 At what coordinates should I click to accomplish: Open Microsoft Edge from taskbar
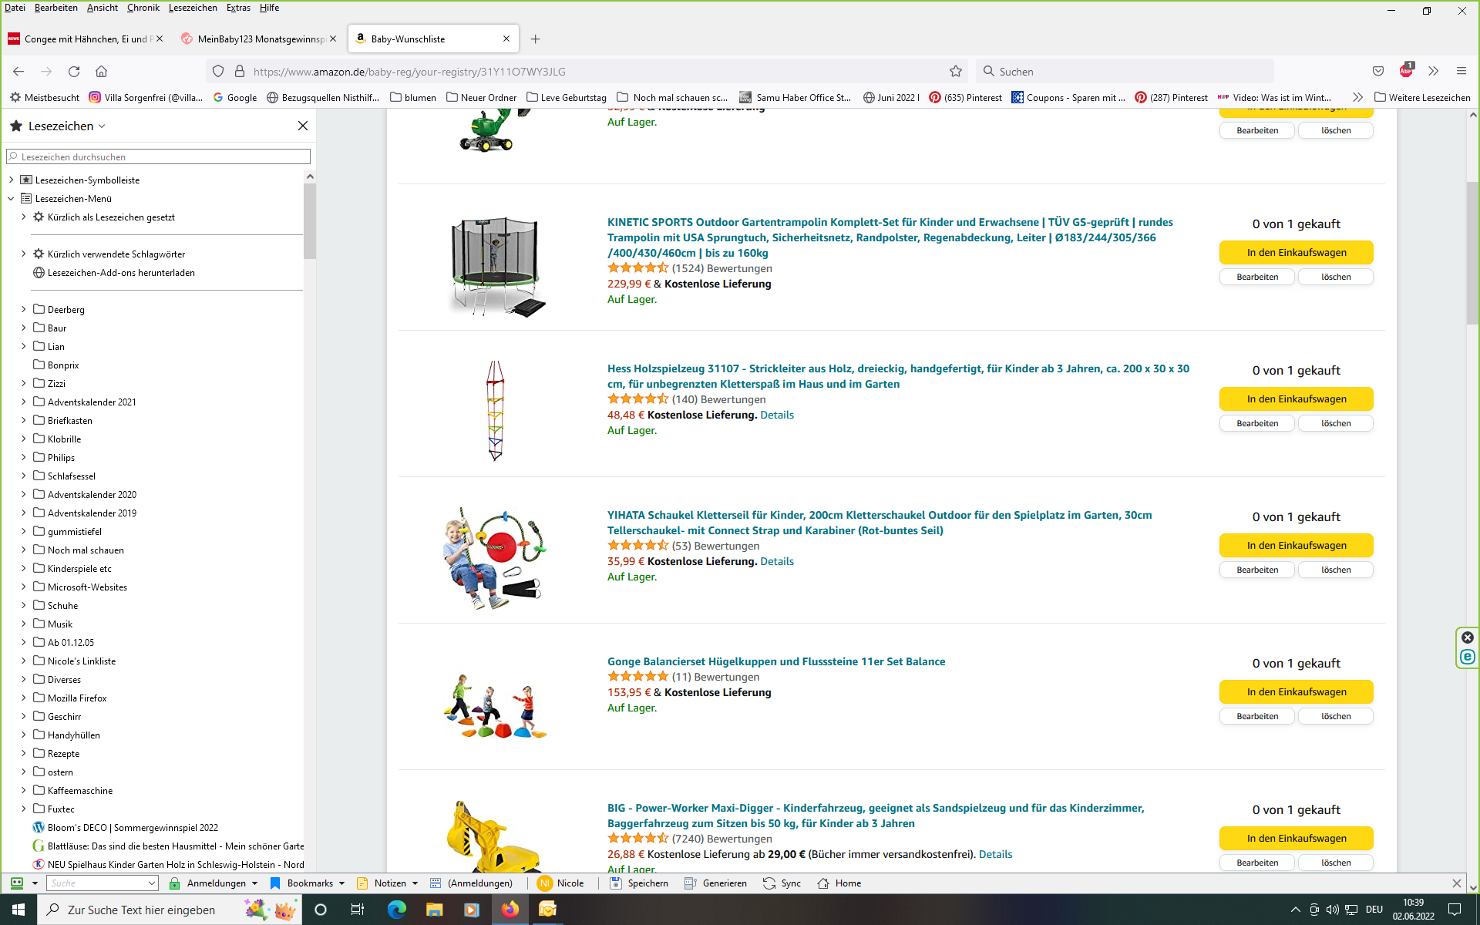pyautogui.click(x=396, y=910)
